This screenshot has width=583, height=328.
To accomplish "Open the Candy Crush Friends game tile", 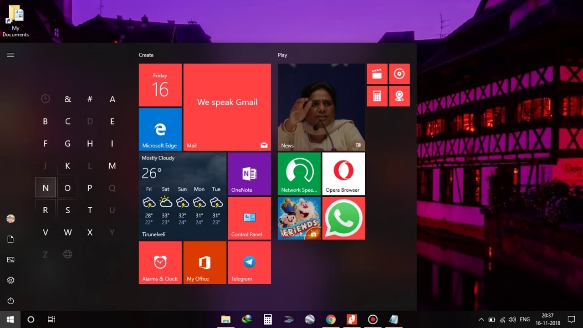I will (299, 218).
